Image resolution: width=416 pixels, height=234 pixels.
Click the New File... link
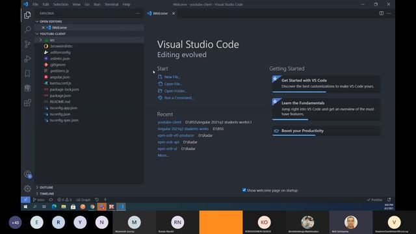pyautogui.click(x=172, y=77)
